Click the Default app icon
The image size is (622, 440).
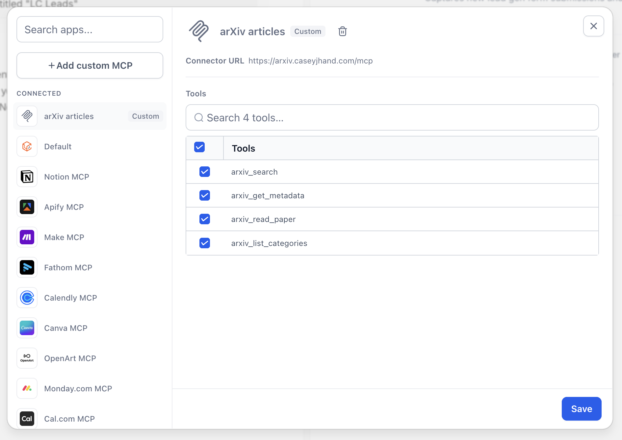27,146
